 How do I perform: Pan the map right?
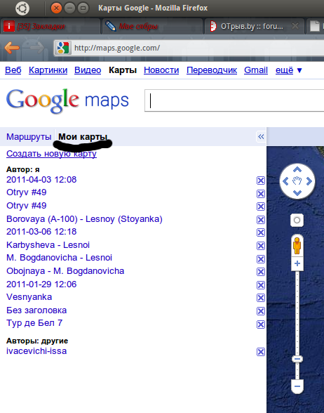309,181
